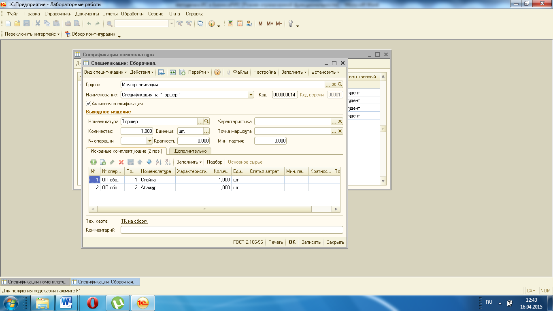Open the Справочники menu
553x311 pixels.
[58, 13]
